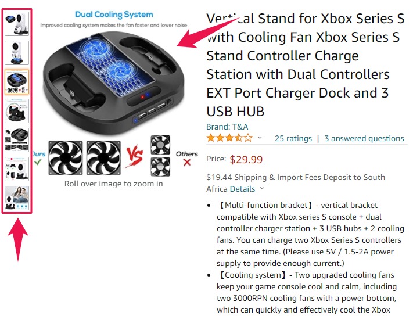Screen dimensions: 413x316
Task: Expand the star rating dropdown chevron
Action: 260,138
